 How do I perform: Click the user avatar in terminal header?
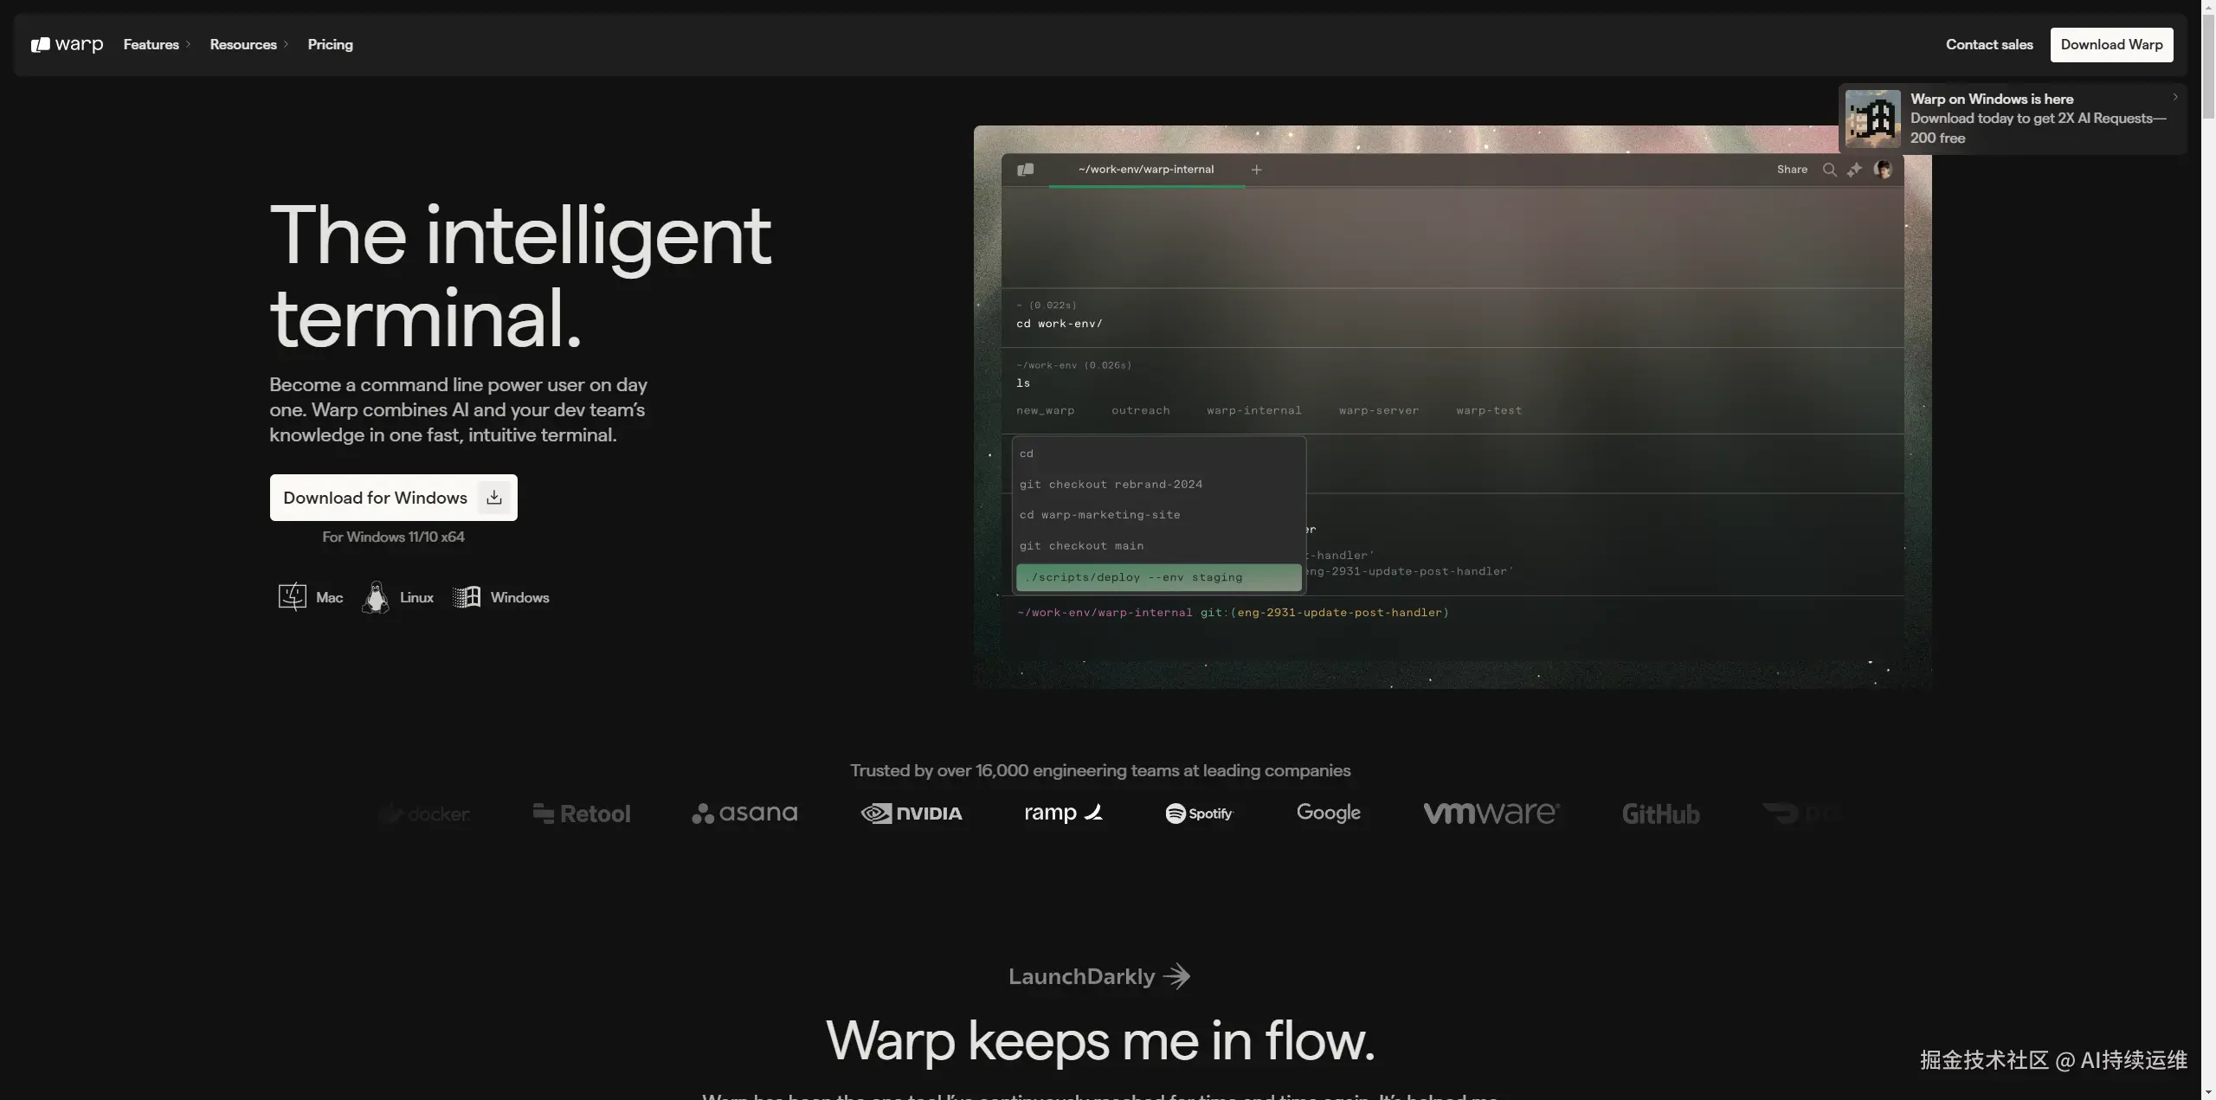pos(1882,169)
